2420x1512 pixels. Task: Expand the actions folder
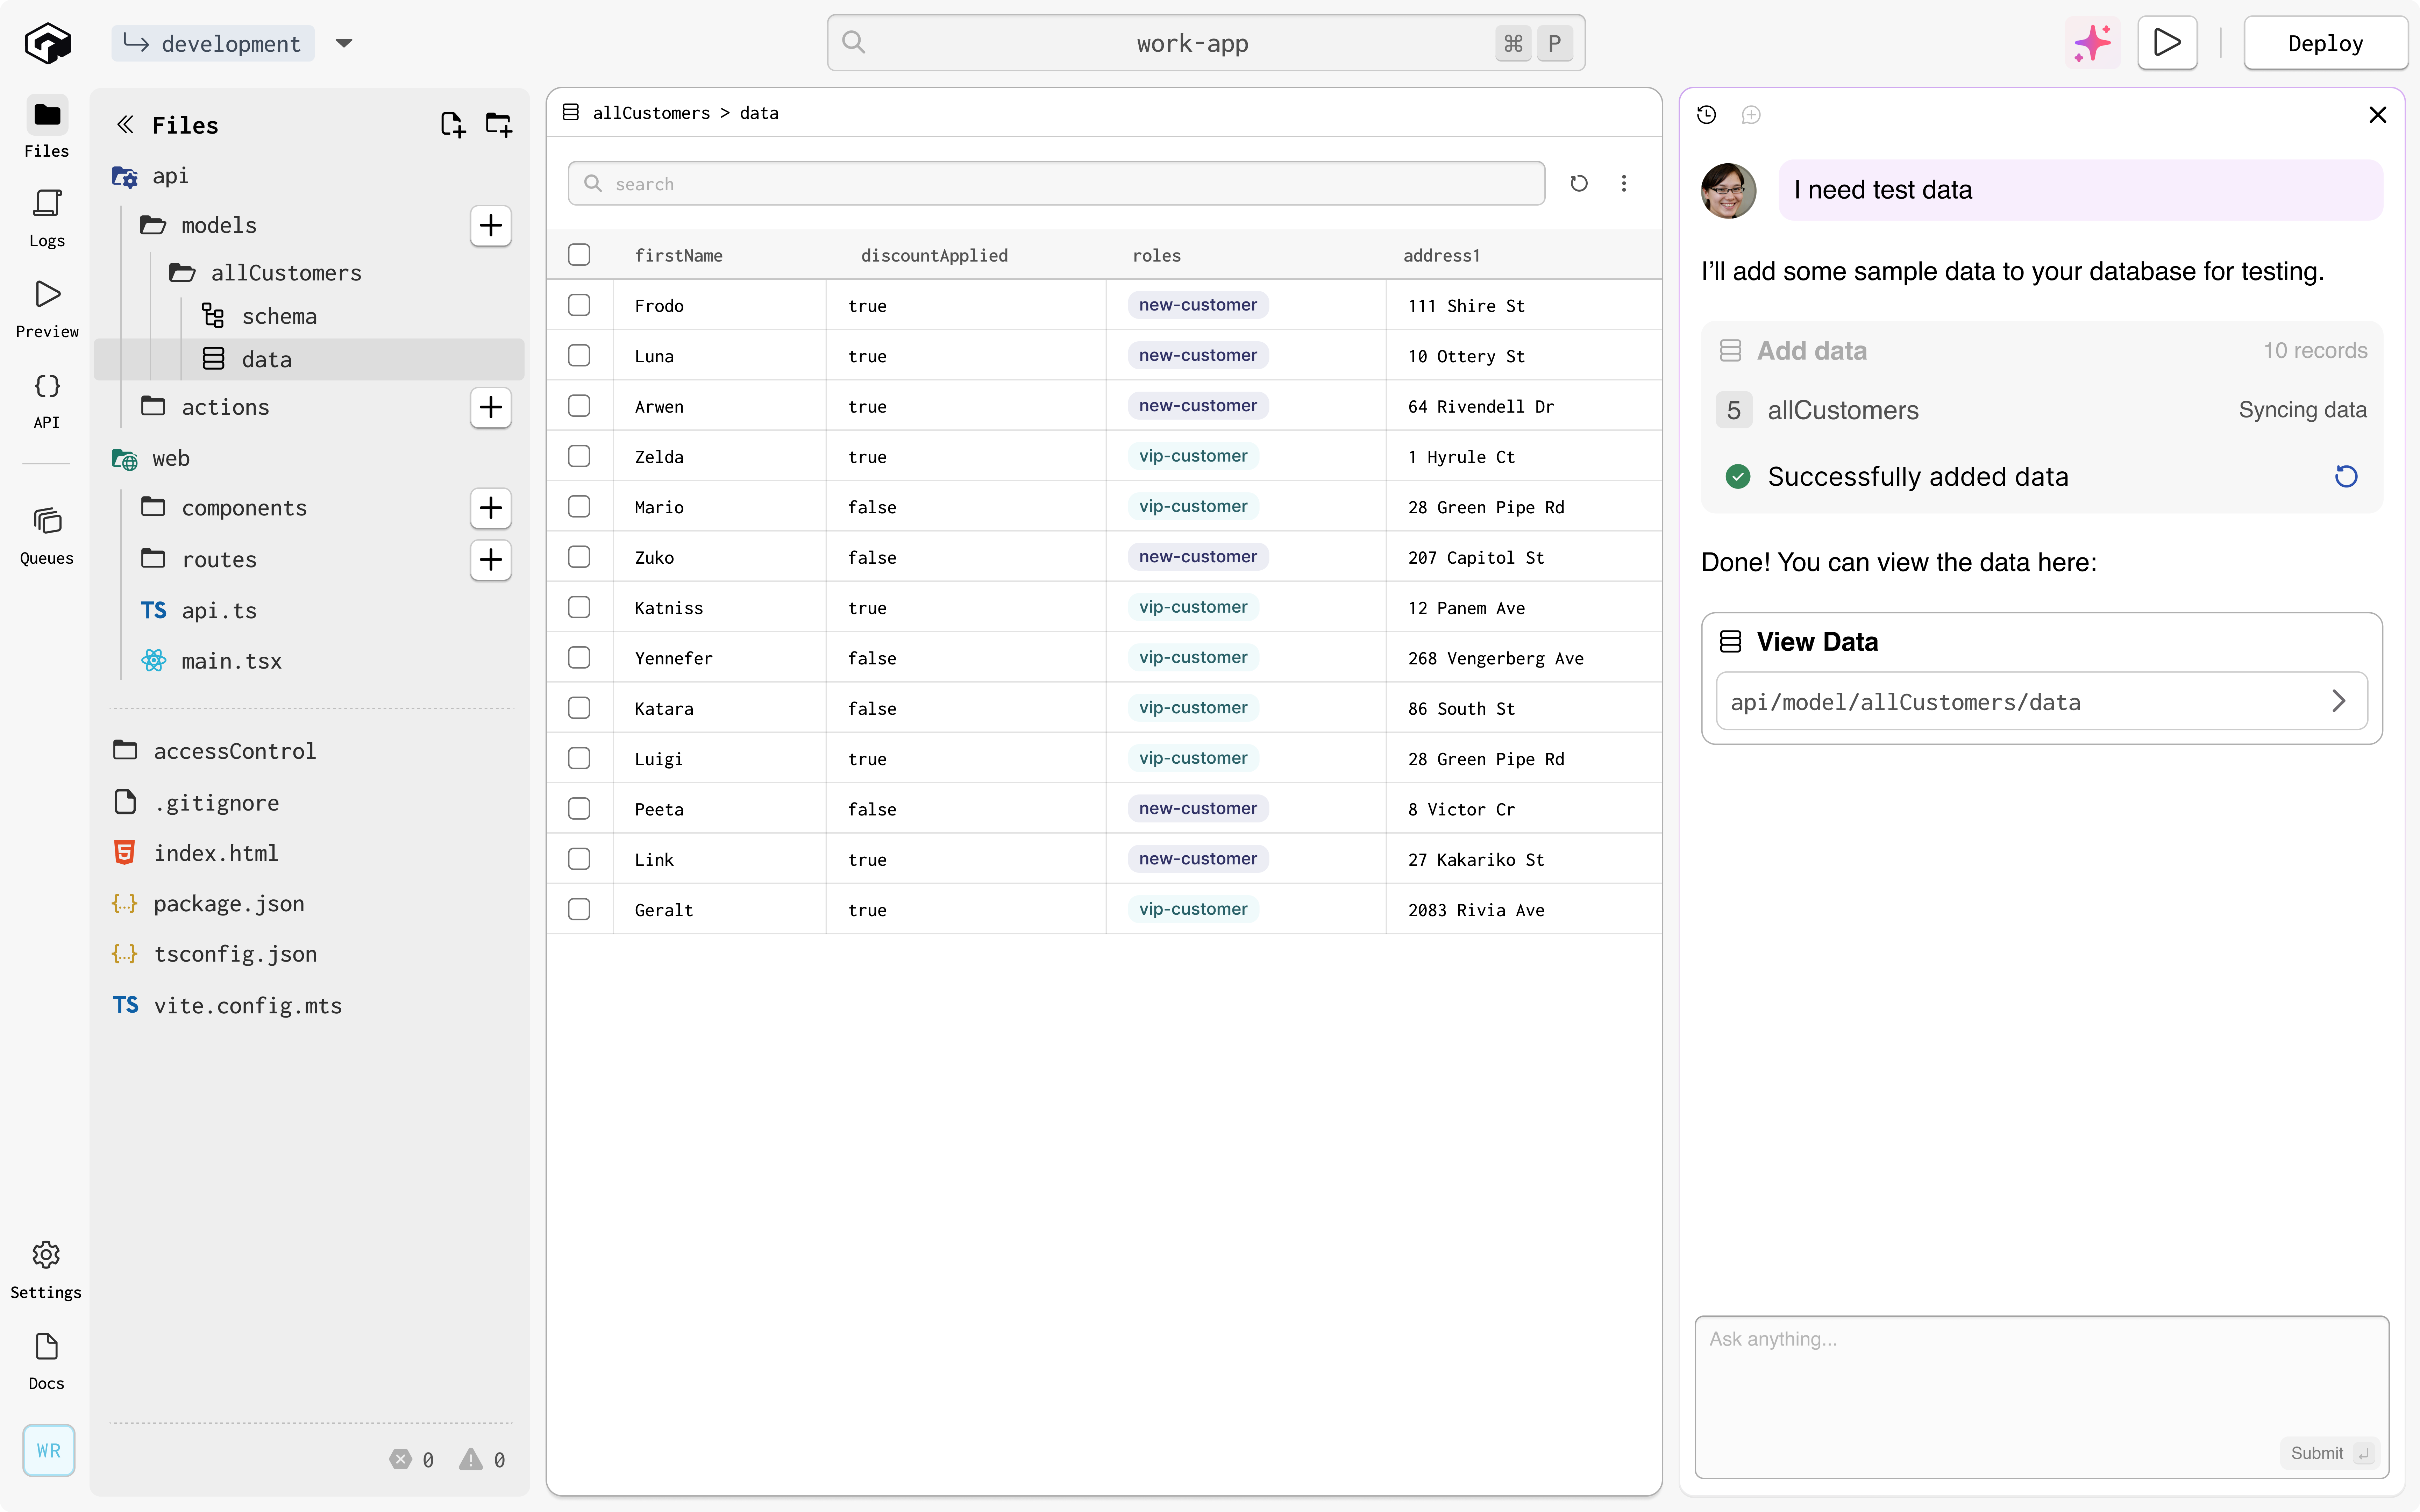click(226, 407)
